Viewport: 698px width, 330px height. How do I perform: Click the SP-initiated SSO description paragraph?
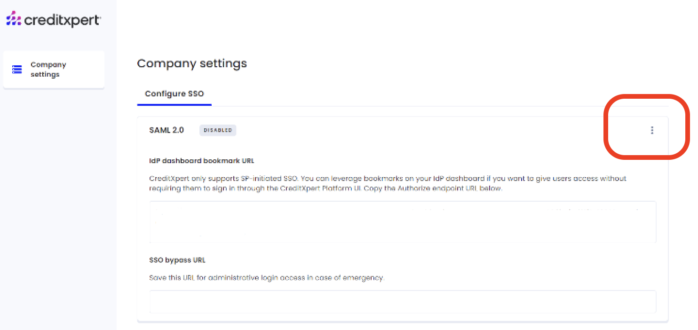click(388, 184)
